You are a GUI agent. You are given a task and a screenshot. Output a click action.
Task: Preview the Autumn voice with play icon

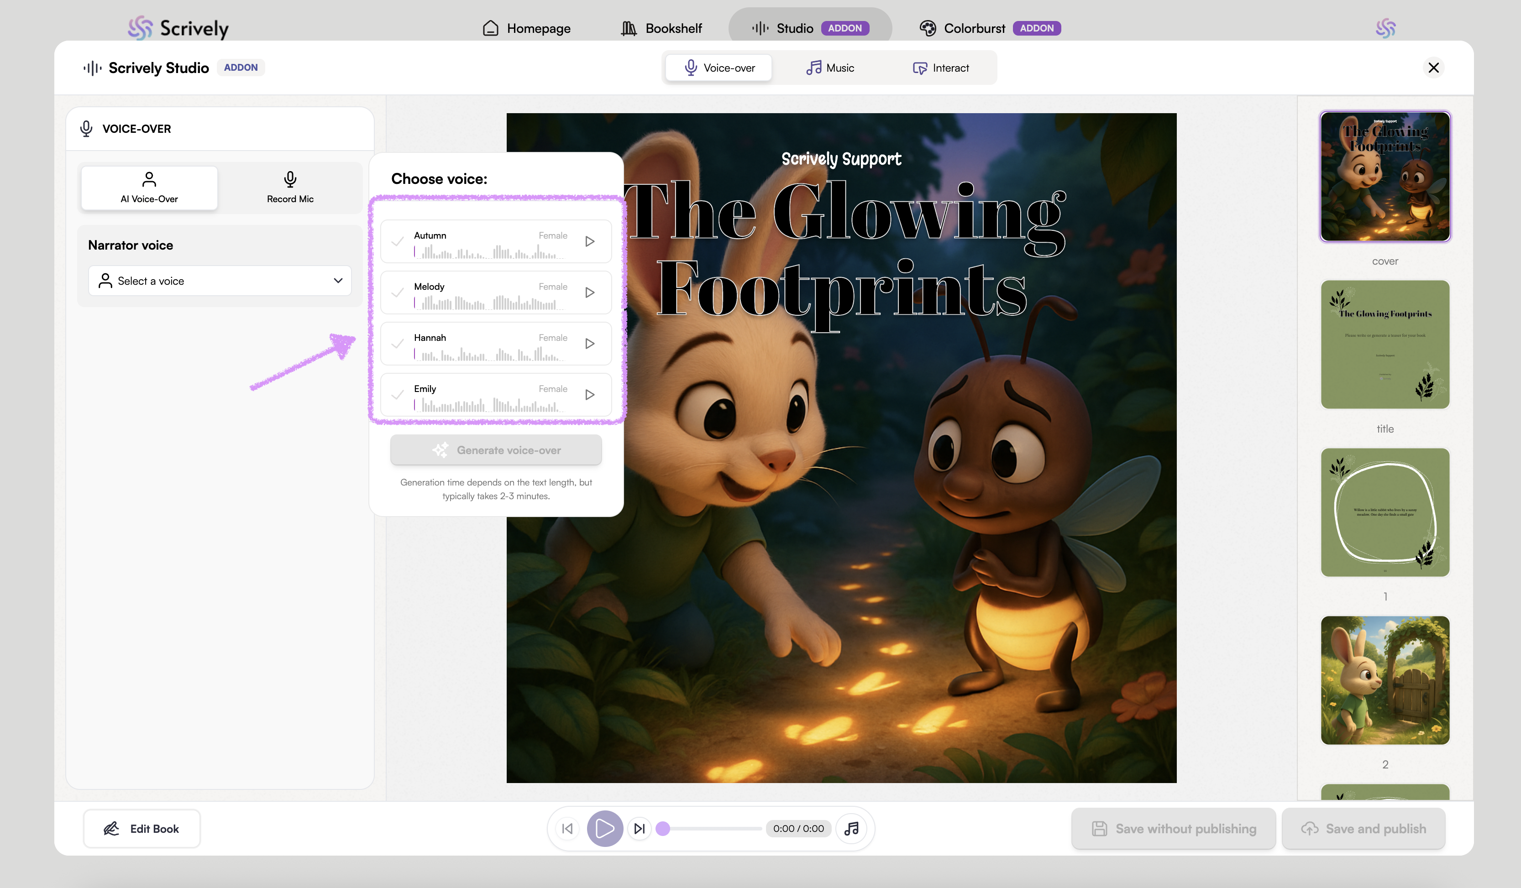(590, 241)
